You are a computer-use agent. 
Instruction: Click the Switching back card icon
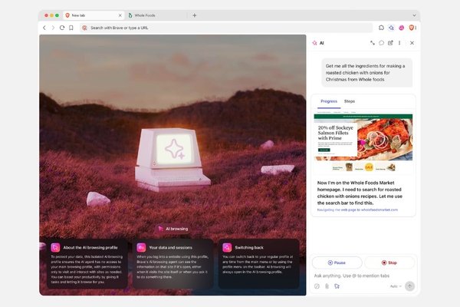227,248
